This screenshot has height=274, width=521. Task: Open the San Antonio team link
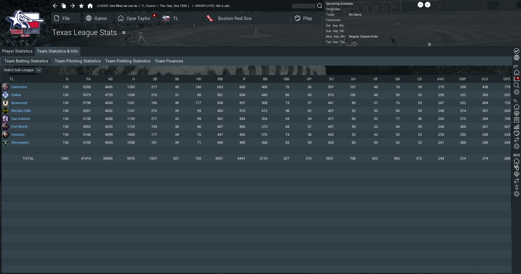21,119
